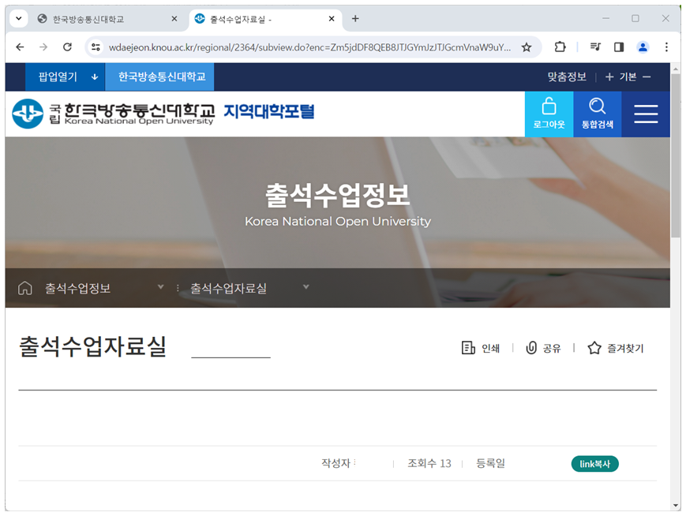Open the 통합검색 magnifier button

point(597,114)
